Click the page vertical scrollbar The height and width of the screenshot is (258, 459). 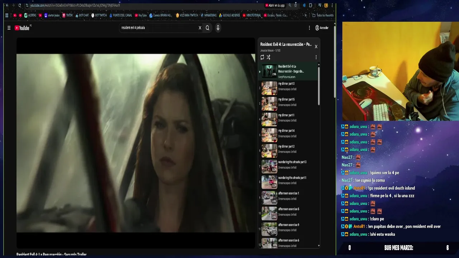tap(335, 62)
